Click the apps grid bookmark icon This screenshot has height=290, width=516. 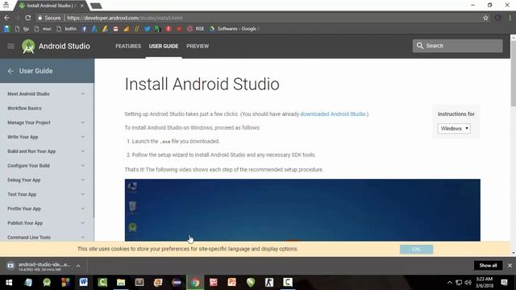6,29
